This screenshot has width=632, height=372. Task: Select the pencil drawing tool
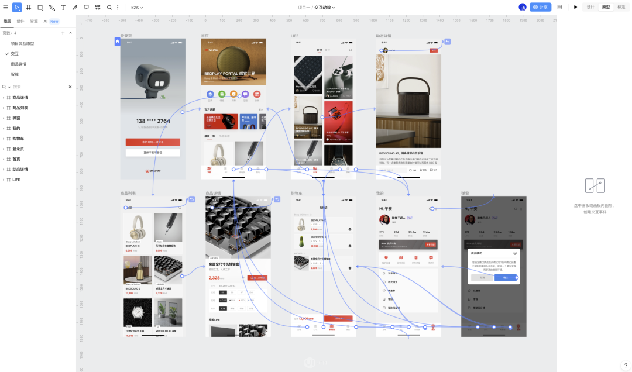74,7
